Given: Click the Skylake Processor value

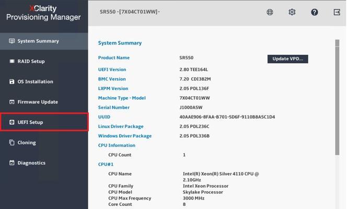Looking at the screenshot, I should click(x=203, y=192).
